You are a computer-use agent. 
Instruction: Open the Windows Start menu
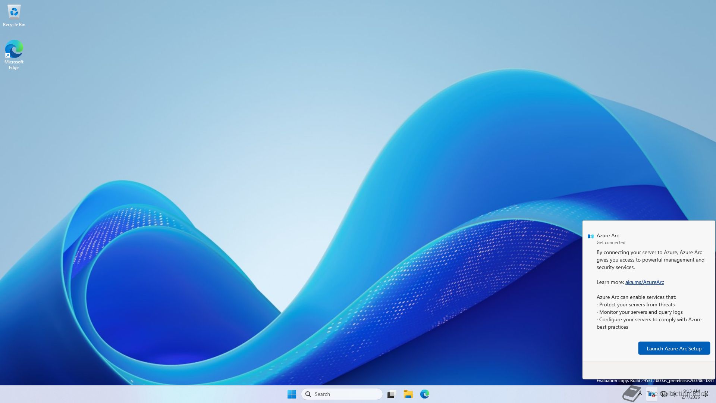pyautogui.click(x=292, y=394)
